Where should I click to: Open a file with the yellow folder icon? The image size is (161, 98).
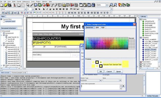pos(6,5)
